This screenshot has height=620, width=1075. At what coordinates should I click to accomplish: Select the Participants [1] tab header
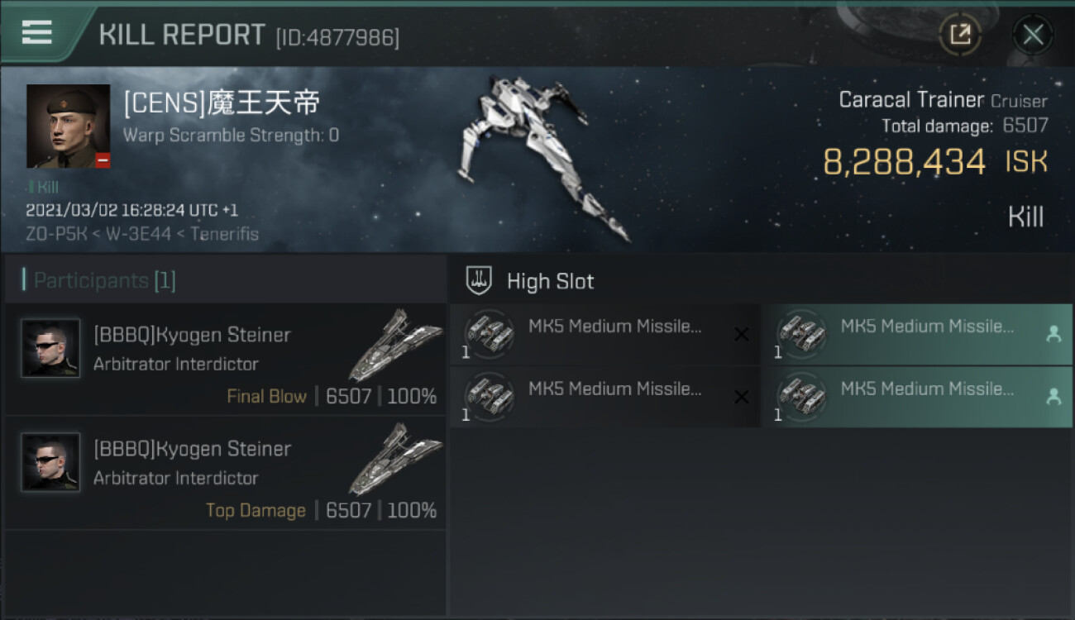[104, 280]
